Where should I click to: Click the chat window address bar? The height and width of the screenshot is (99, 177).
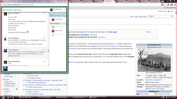(34, 5)
